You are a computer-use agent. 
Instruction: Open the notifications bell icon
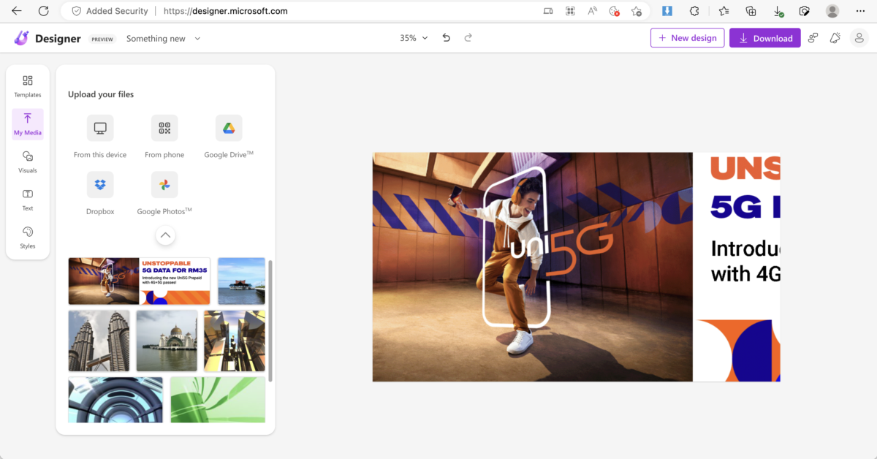835,38
